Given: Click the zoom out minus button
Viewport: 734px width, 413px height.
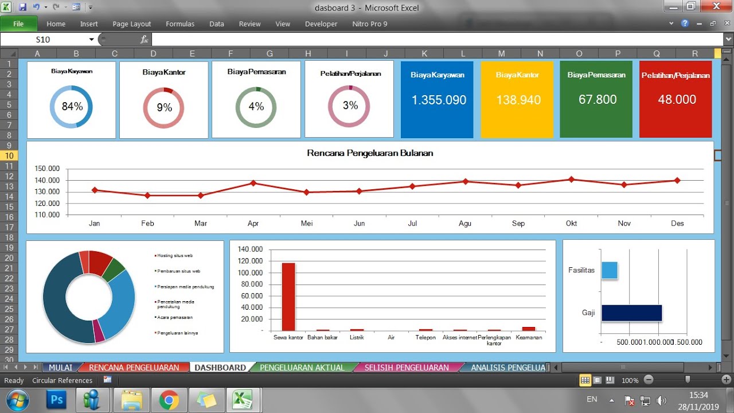Looking at the screenshot, I should coord(649,380).
